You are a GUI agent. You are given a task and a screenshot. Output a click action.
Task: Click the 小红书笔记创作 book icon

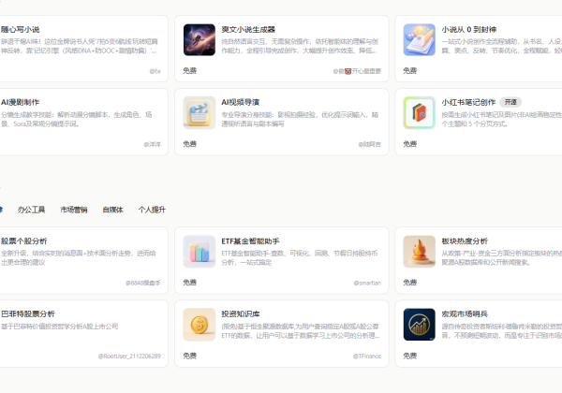tap(420, 112)
